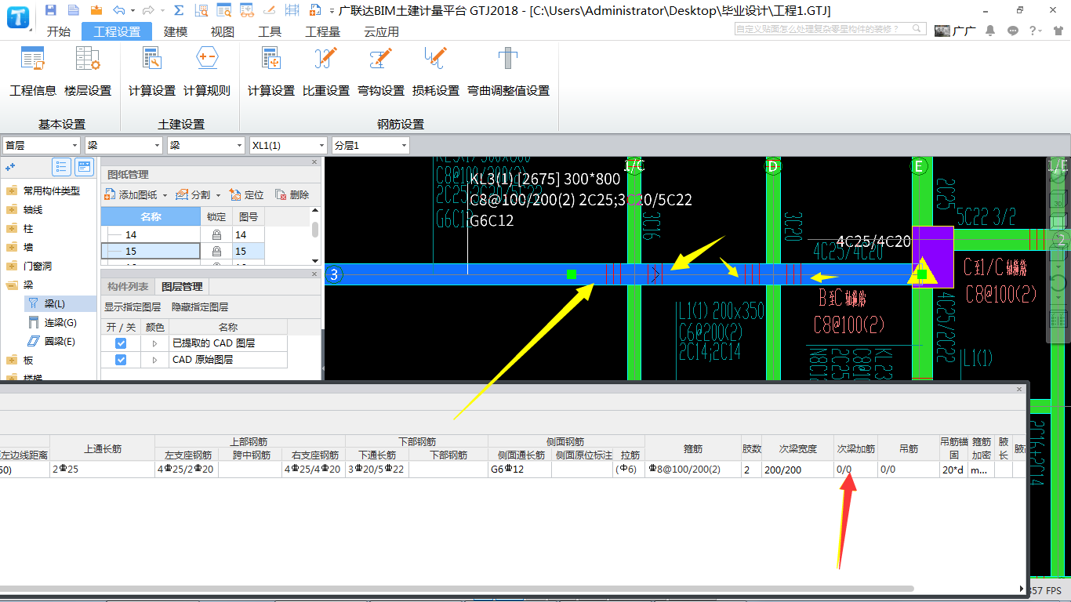The width and height of the screenshot is (1071, 602).
Task: Expand the 柱 folder in tree
Action: coord(12,229)
